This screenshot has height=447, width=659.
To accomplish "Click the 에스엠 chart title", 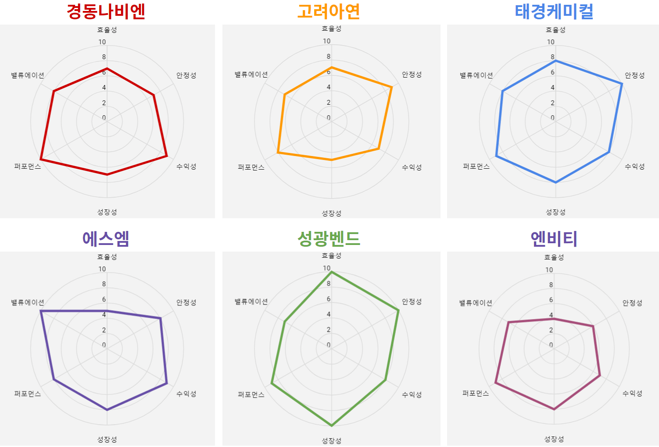I will point(106,239).
